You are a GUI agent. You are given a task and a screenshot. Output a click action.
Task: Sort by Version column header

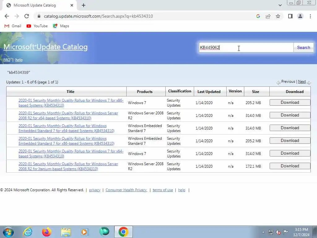coord(235,91)
